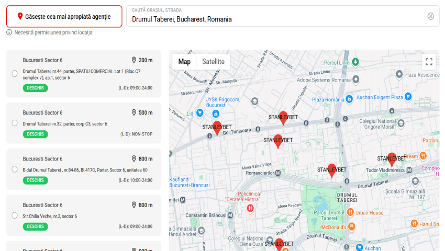Open Romancierilor metro station icon
Image resolution: width=445 pixels, height=251 pixels.
click(278, 173)
